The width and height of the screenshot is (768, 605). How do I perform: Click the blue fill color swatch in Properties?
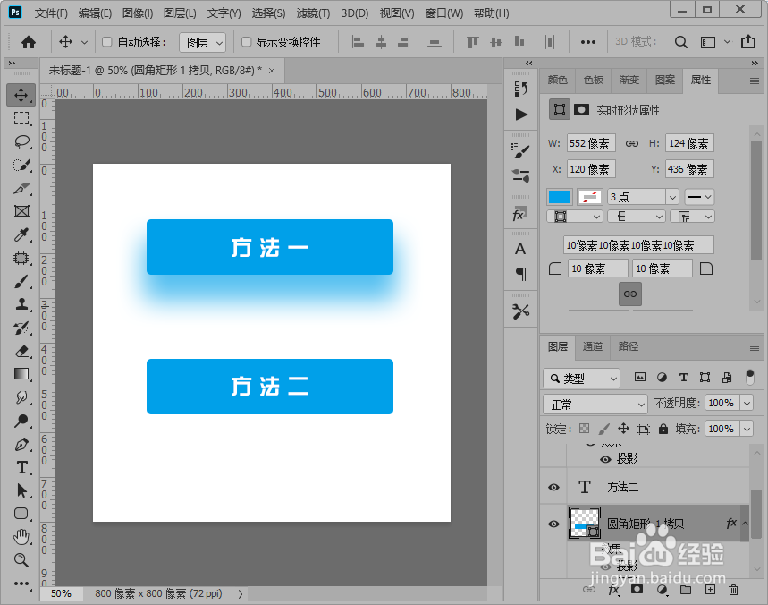559,196
